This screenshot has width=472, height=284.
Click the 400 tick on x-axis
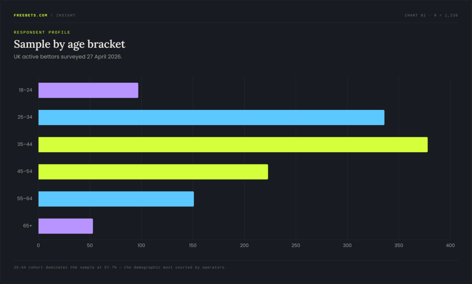[450, 246]
